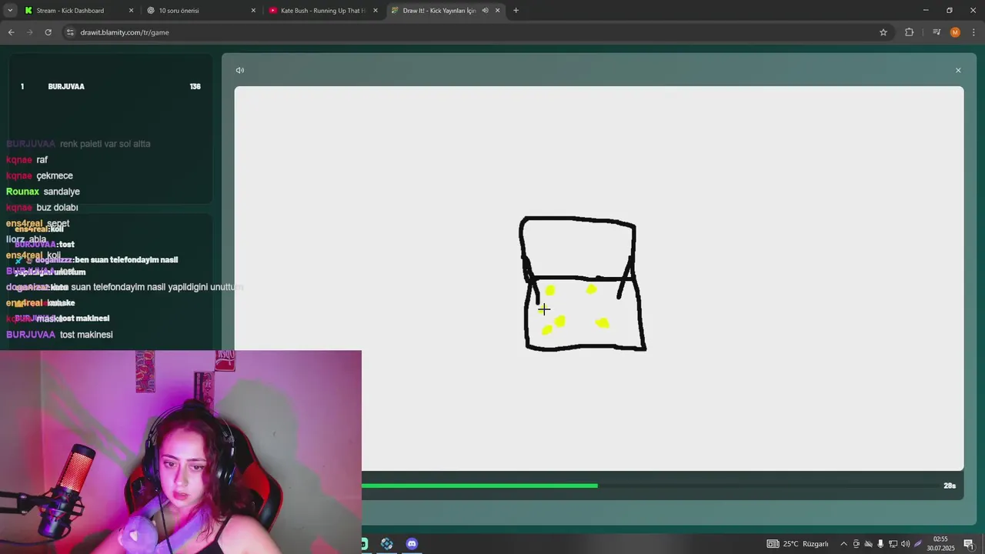Open a new browser tab

tap(516, 11)
